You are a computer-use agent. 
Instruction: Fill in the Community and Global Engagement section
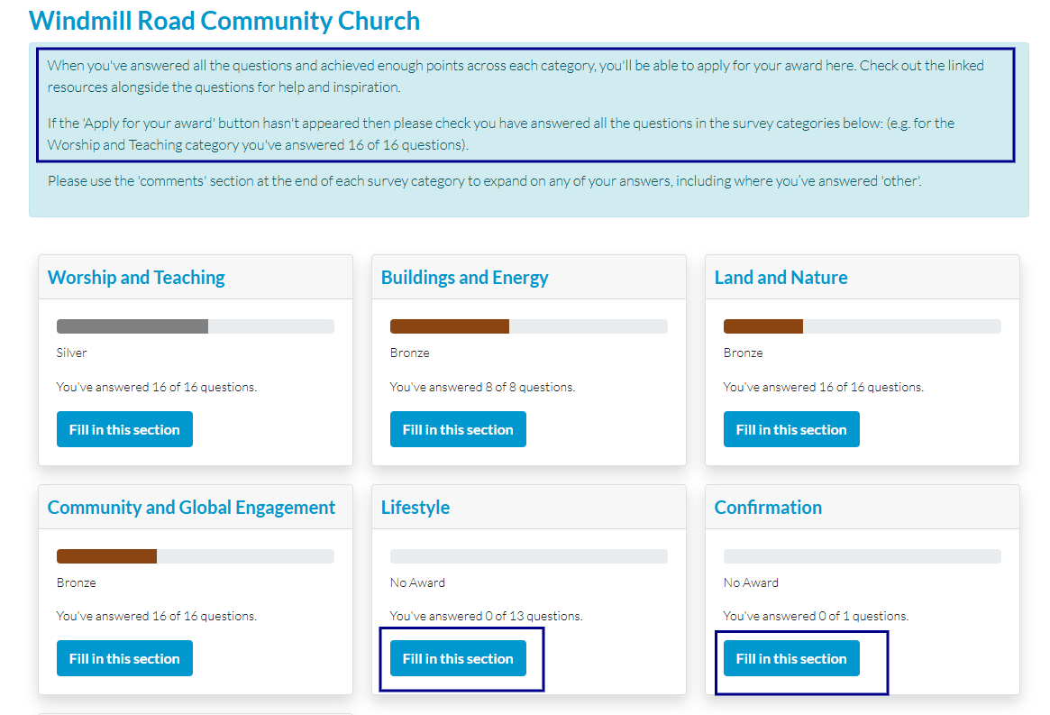pos(124,659)
